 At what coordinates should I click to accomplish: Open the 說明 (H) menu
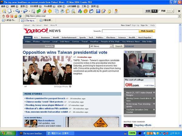click(x=95, y=6)
